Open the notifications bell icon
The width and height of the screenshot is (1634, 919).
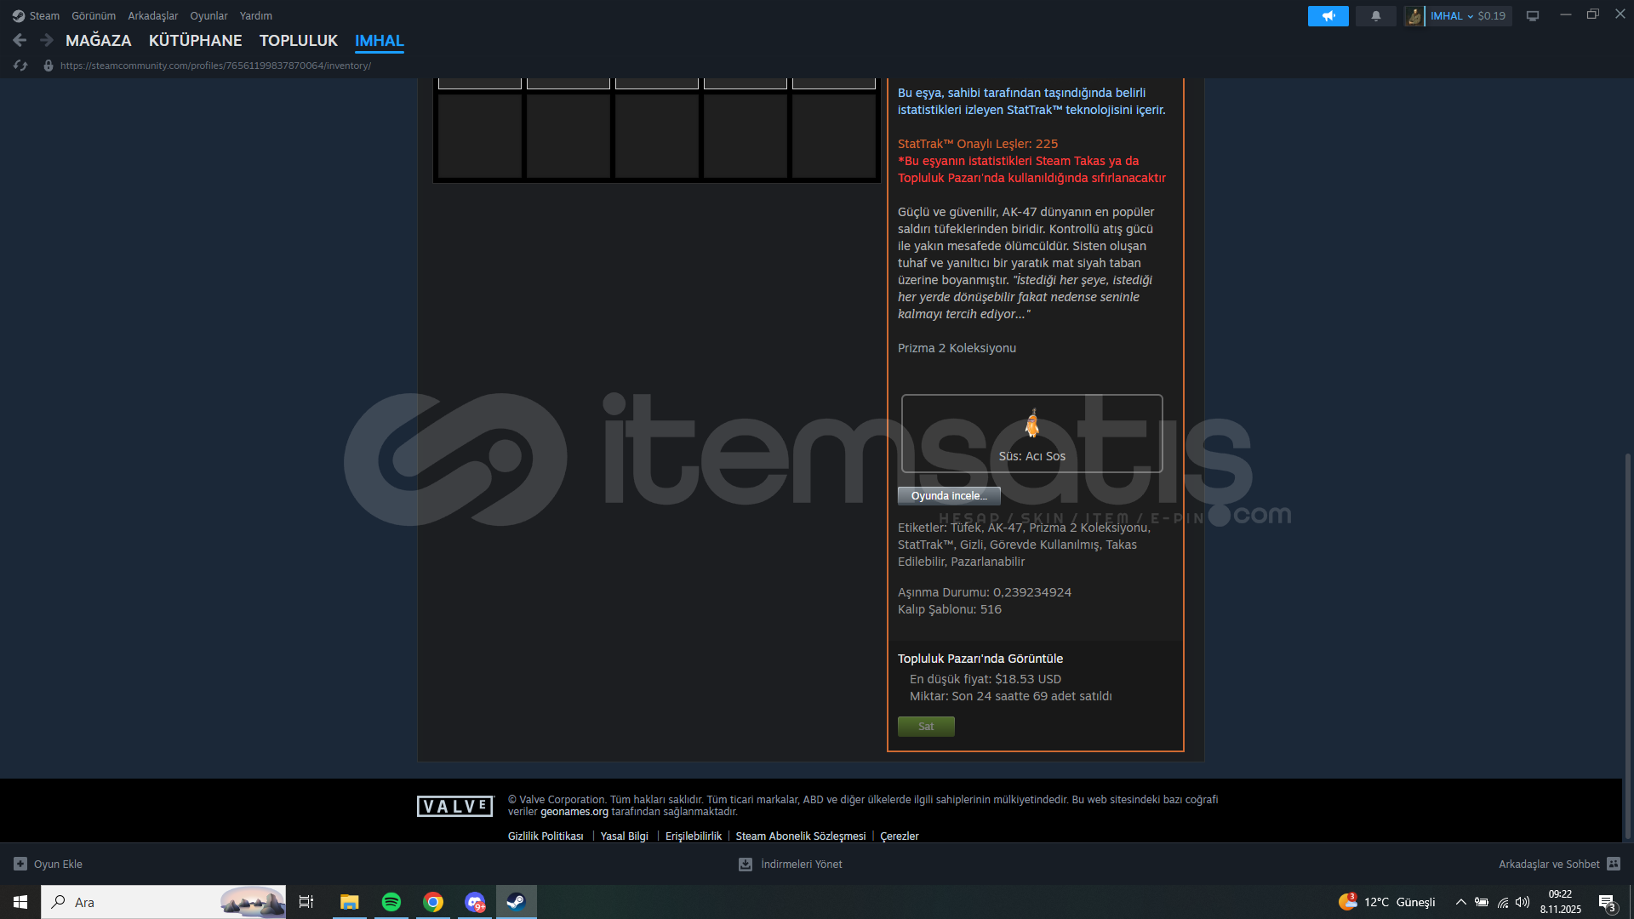coord(1375,16)
